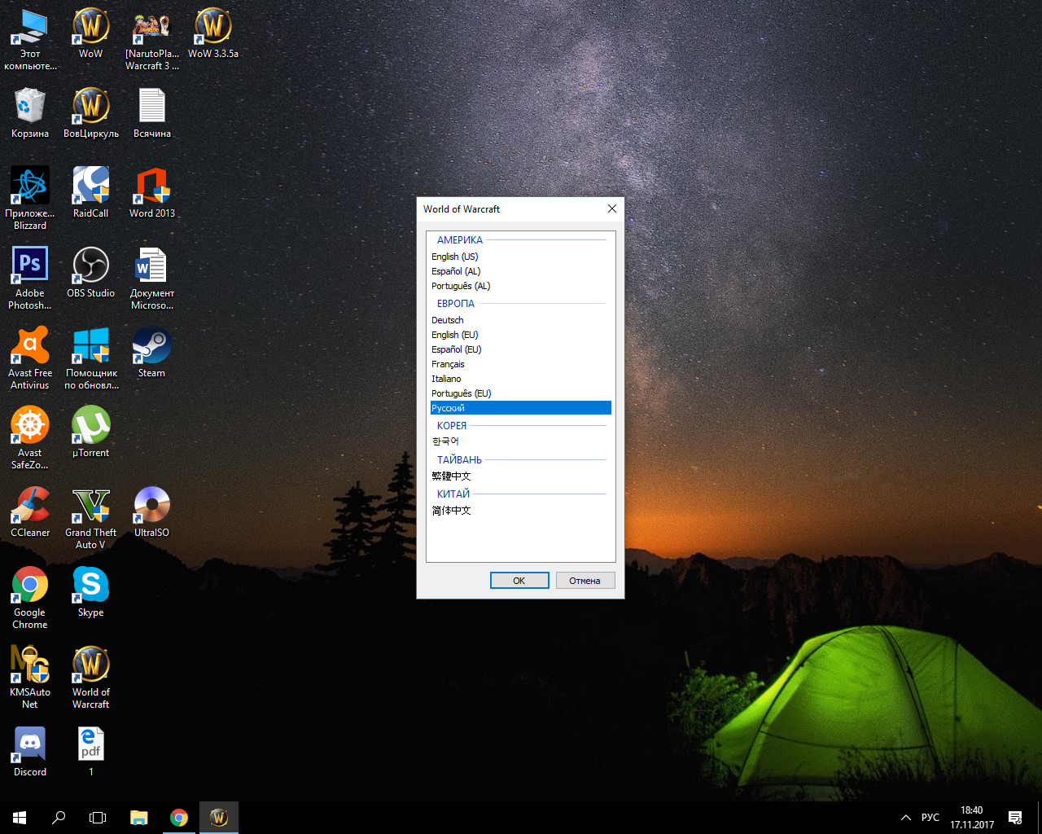
Task: Select Korean language 한국어
Action: click(445, 441)
